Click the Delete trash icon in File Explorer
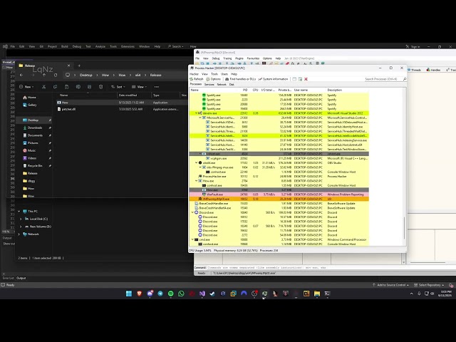Viewport: 456px width, 342px height. coord(100,87)
